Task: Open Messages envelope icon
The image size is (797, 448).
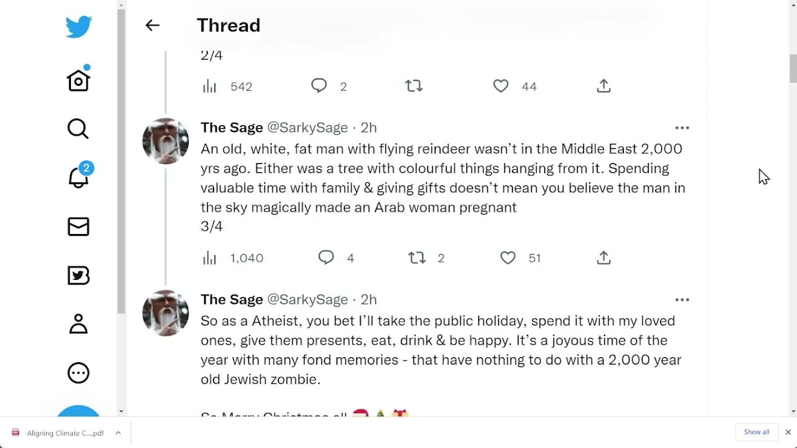Action: pyautogui.click(x=78, y=226)
